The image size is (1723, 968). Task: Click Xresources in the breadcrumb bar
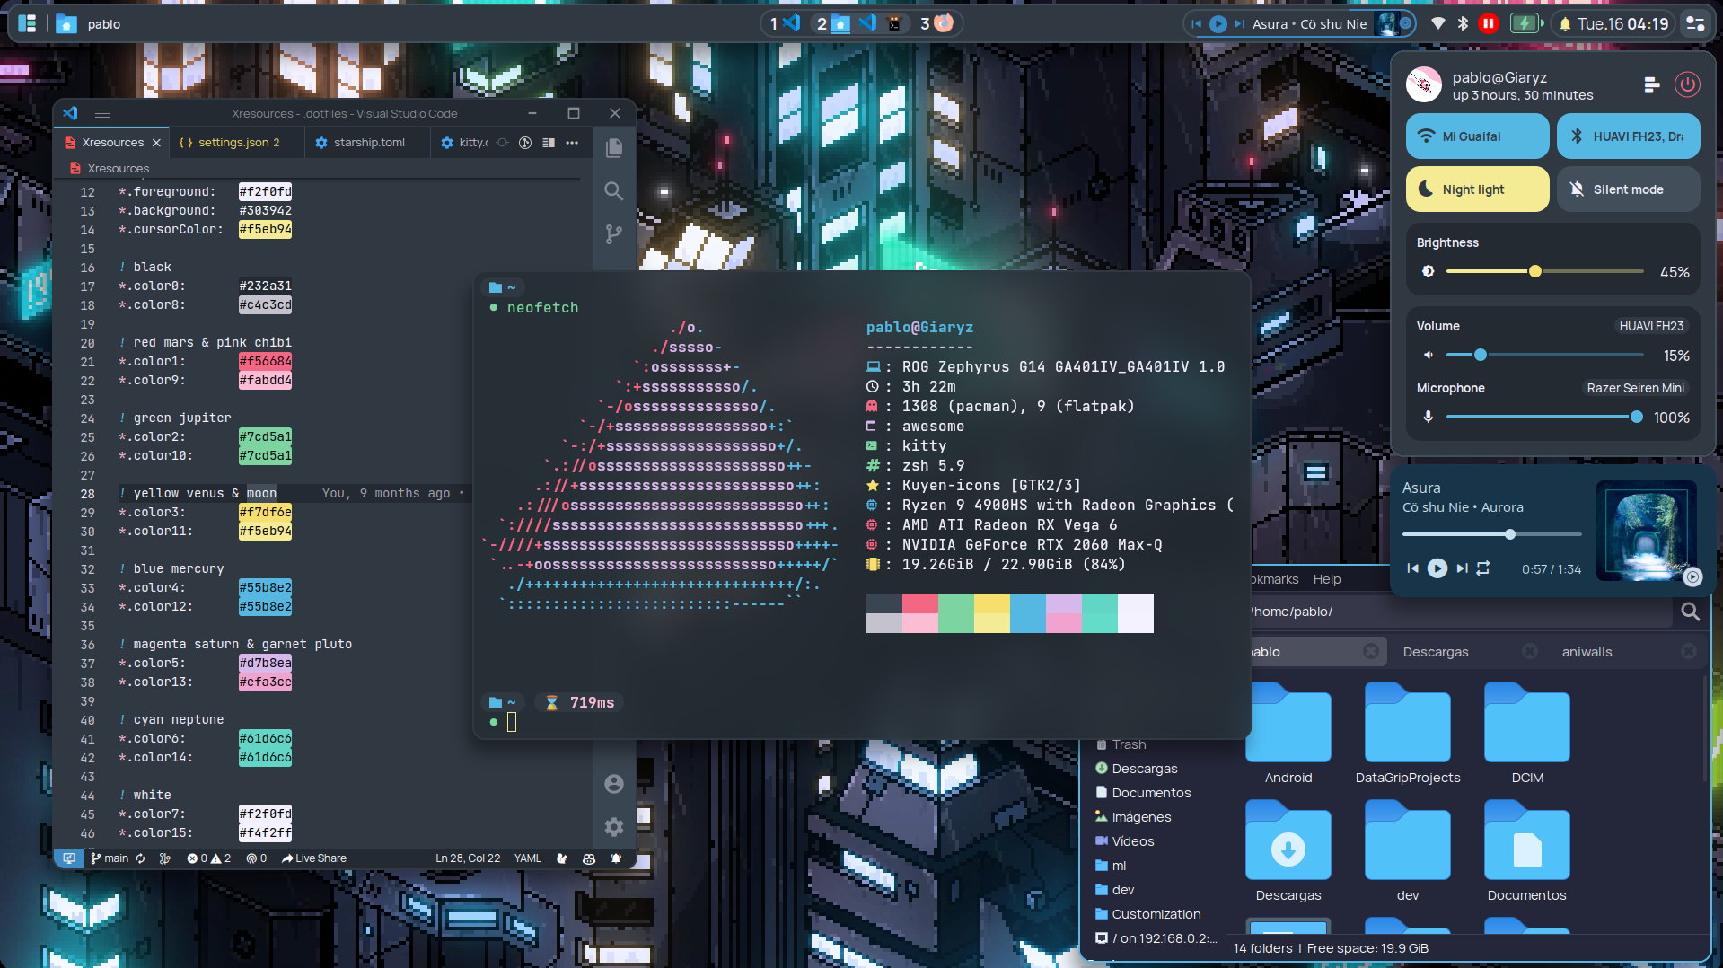[119, 168]
